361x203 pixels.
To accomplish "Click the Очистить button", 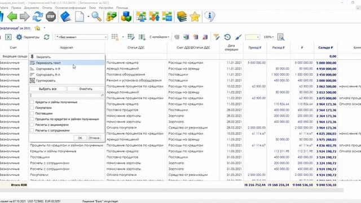I will pyautogui.click(x=86, y=89).
